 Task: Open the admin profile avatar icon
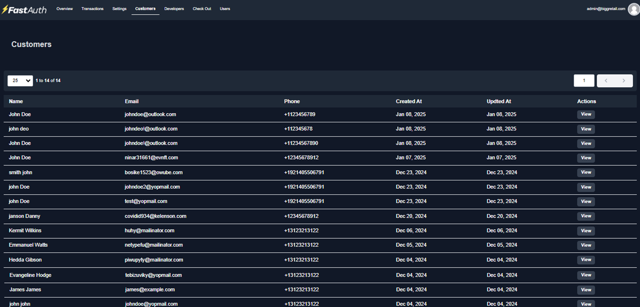pos(633,9)
